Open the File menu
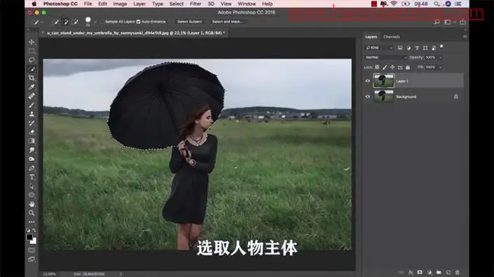This screenshot has width=494, height=277. 88,3
